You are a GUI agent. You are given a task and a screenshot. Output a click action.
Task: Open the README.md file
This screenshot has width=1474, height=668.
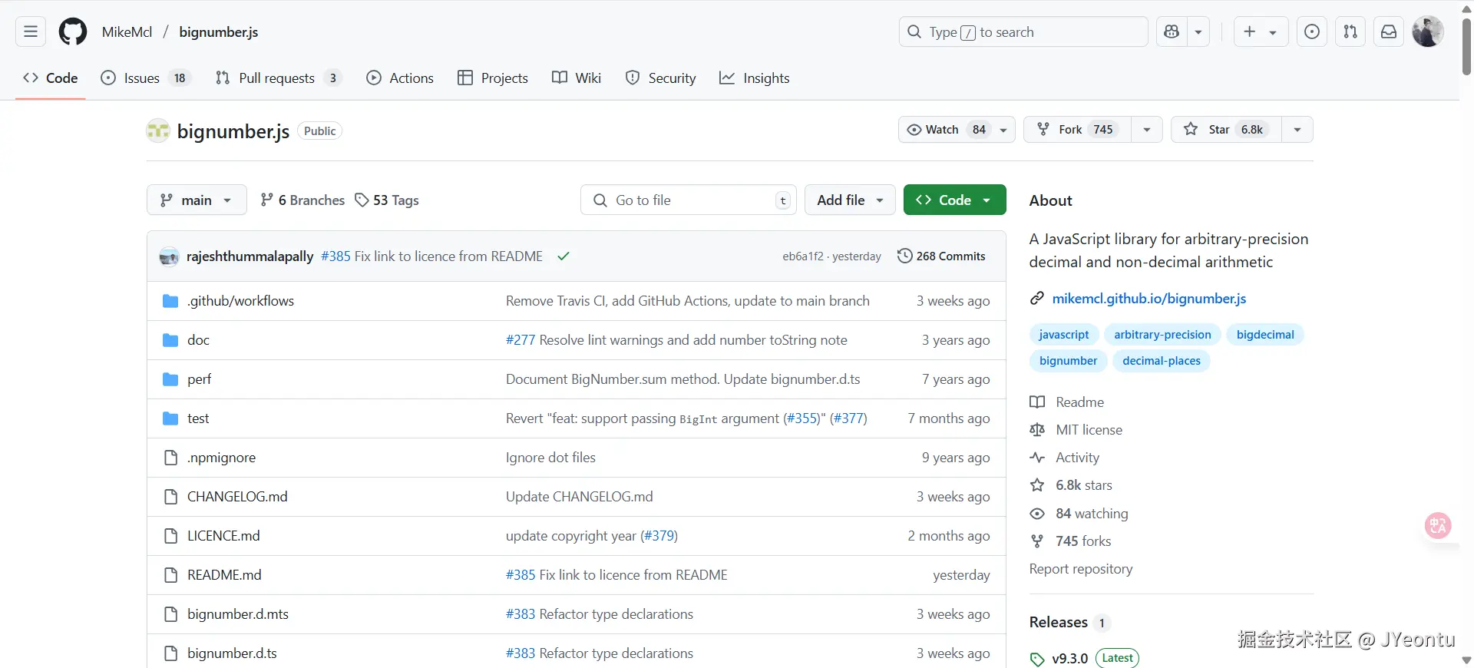(x=224, y=575)
